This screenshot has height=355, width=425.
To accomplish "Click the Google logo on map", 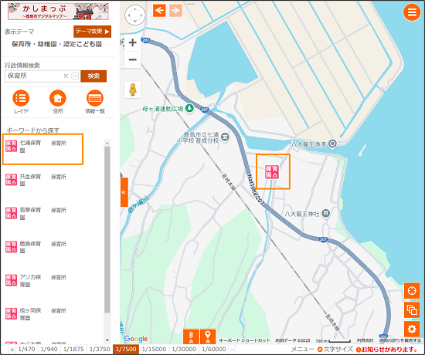I will point(136,339).
